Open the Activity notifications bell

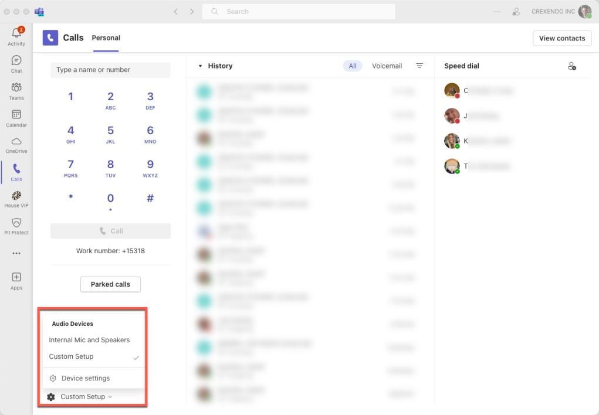[x=16, y=37]
